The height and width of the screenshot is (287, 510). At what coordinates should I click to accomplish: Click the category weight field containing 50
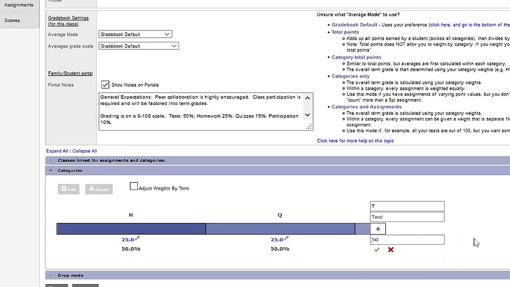(x=407, y=240)
